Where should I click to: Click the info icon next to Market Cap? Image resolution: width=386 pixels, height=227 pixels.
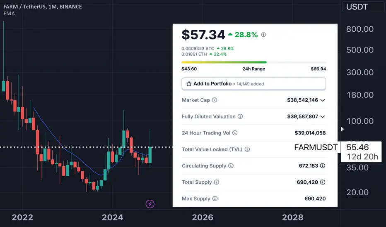pyautogui.click(x=215, y=100)
